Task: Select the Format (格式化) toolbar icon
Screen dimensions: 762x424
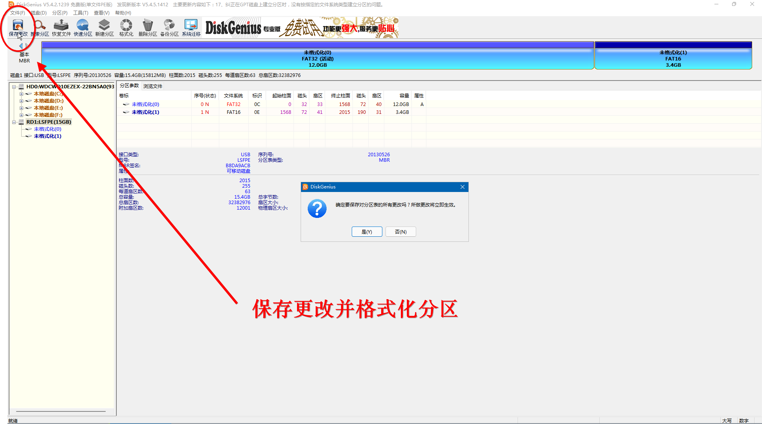Action: click(126, 28)
